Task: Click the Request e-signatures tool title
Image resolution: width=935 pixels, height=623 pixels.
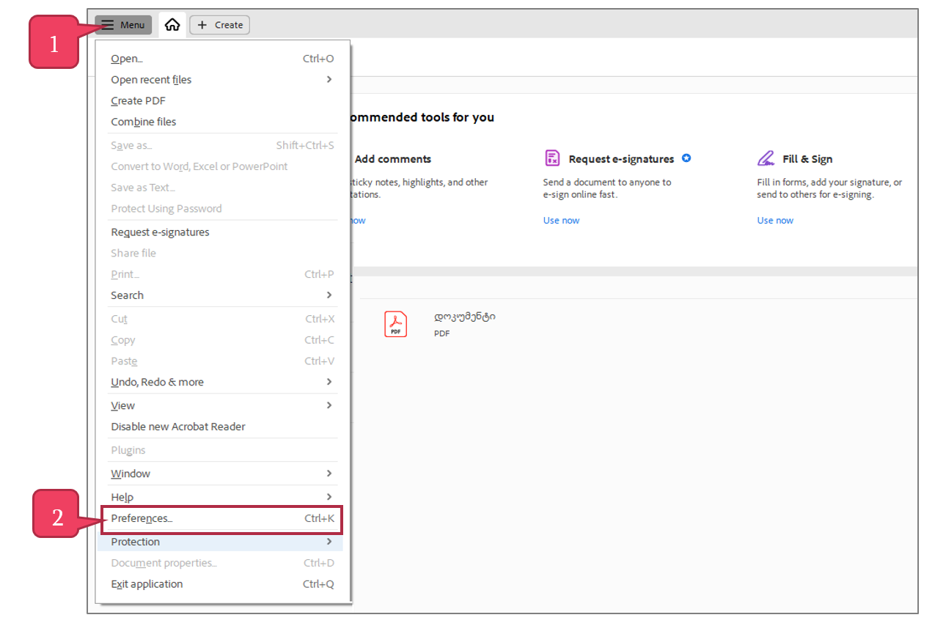Action: (621, 159)
